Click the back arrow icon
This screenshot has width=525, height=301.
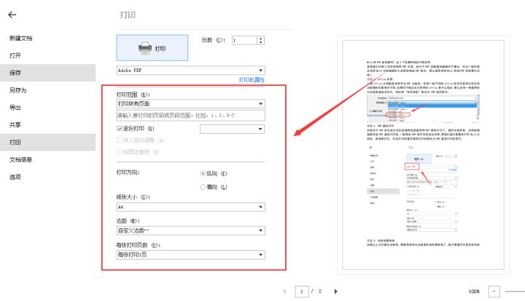[x=12, y=15]
